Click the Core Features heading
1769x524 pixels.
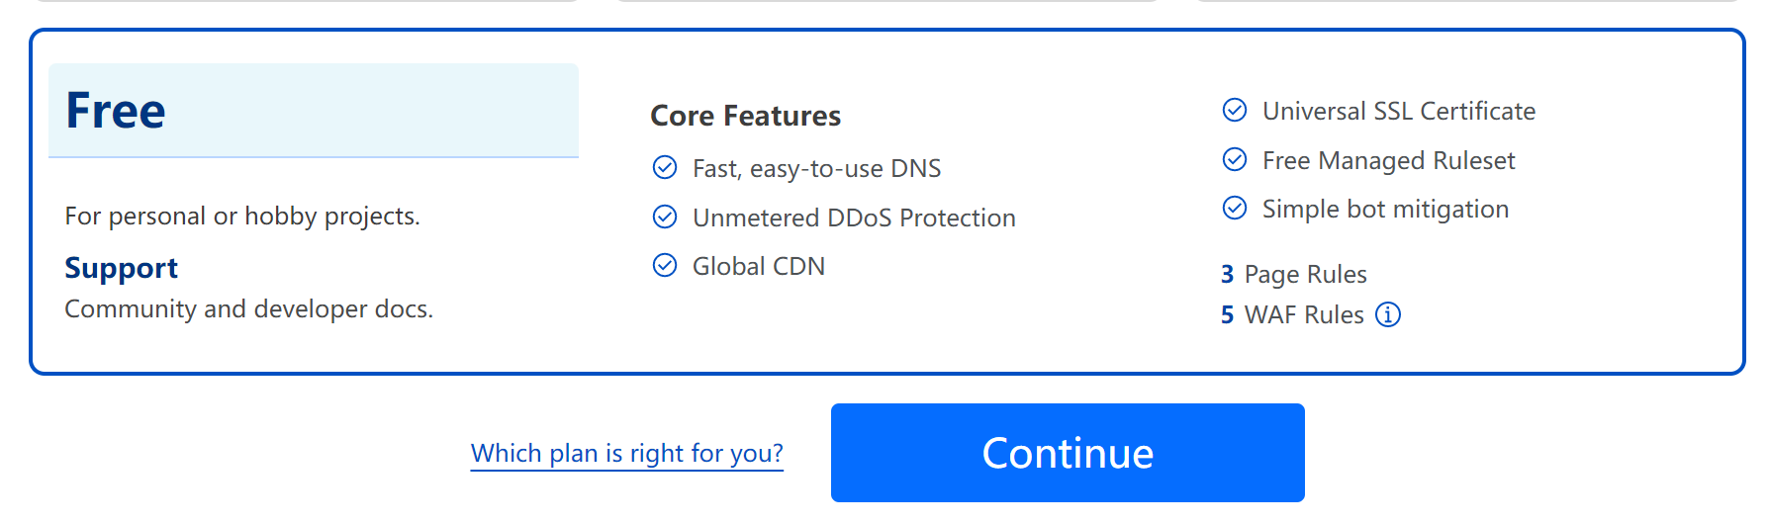(x=745, y=116)
